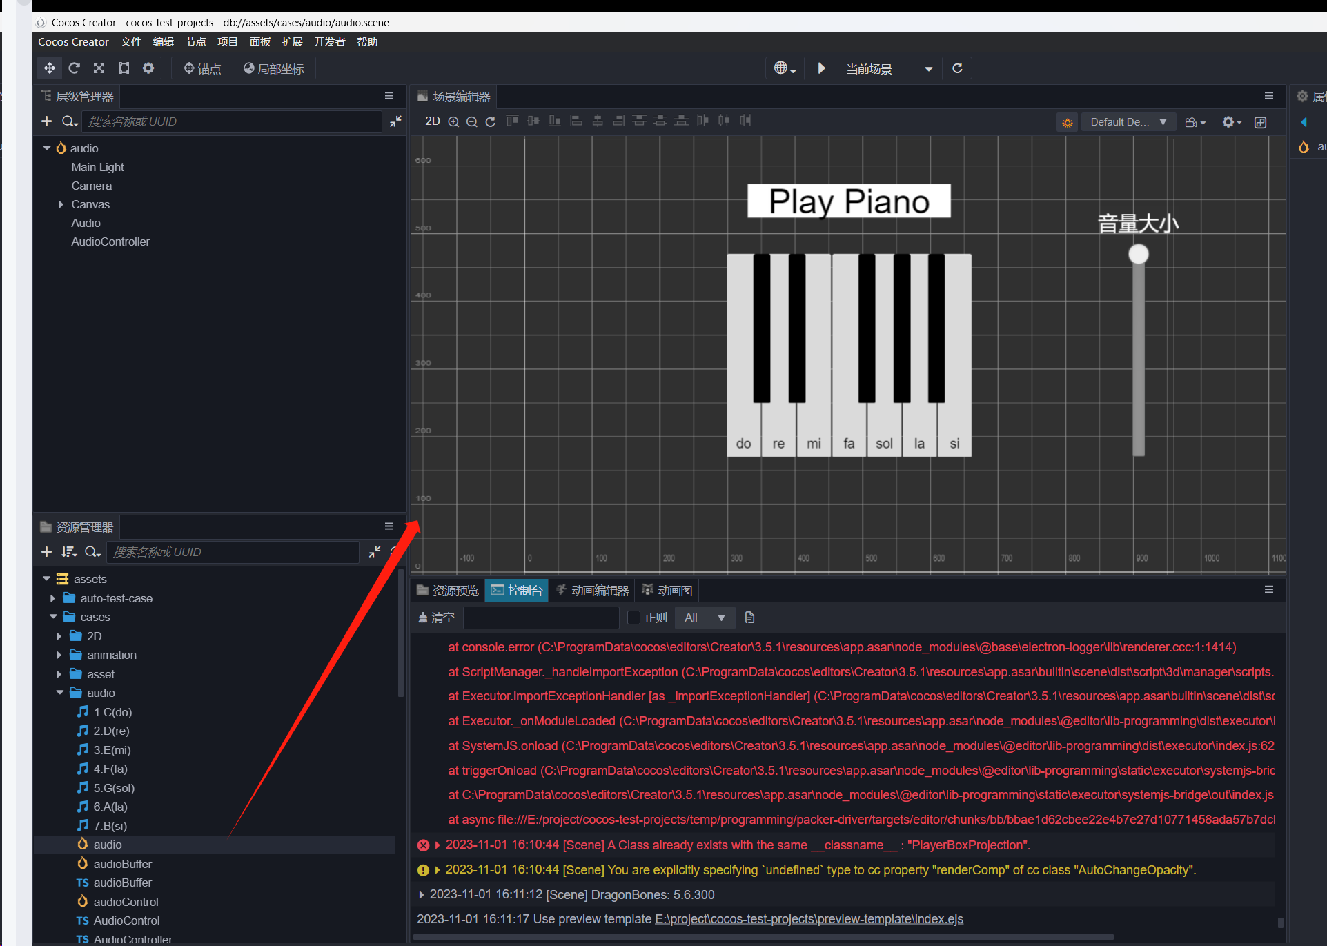Open the 项目 menu
Image resolution: width=1327 pixels, height=946 pixels.
click(x=227, y=42)
